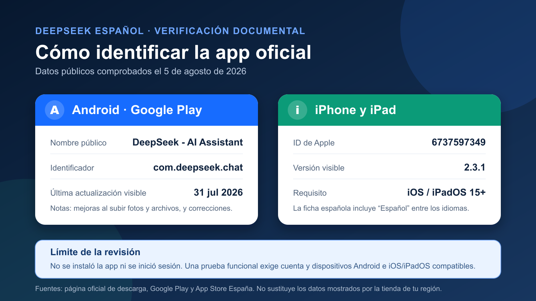Select the Apple ID number "6737597349"

[x=459, y=142]
